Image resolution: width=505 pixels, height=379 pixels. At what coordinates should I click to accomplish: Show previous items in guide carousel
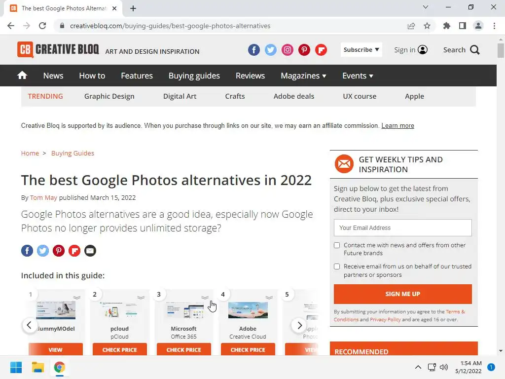point(29,325)
